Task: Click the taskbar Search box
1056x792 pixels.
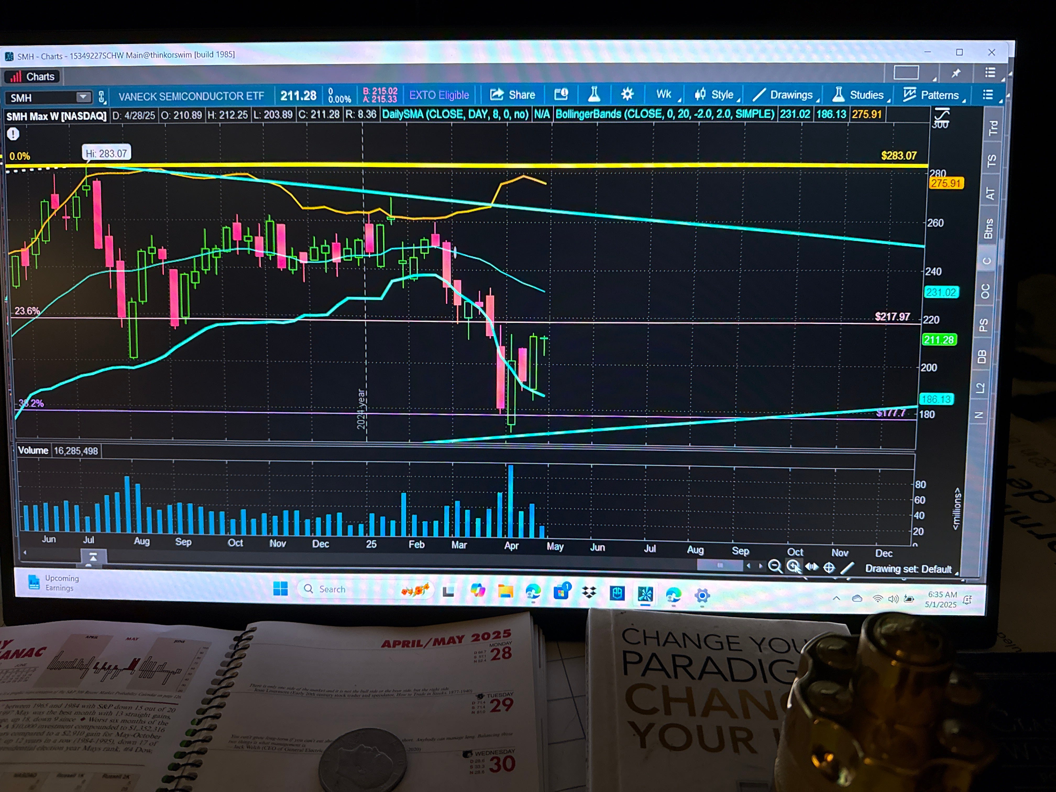Action: coord(365,590)
